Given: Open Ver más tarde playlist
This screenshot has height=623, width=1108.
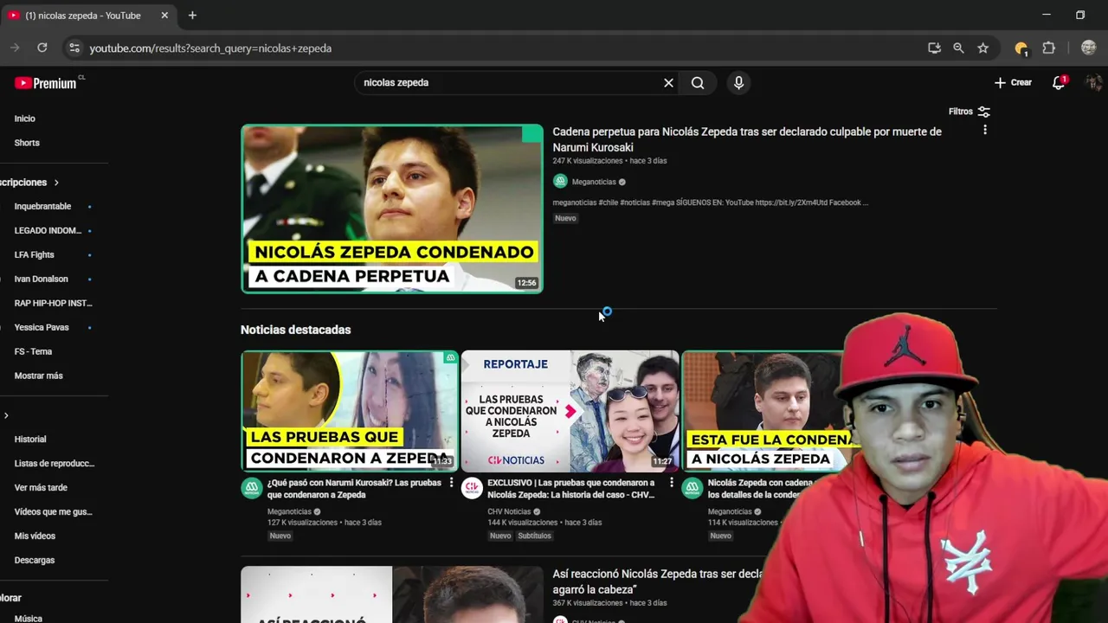Looking at the screenshot, I should pyautogui.click(x=41, y=488).
